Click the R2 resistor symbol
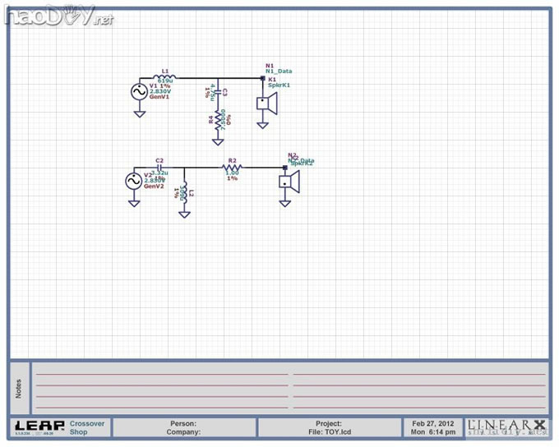This screenshot has width=559, height=447. (232, 168)
